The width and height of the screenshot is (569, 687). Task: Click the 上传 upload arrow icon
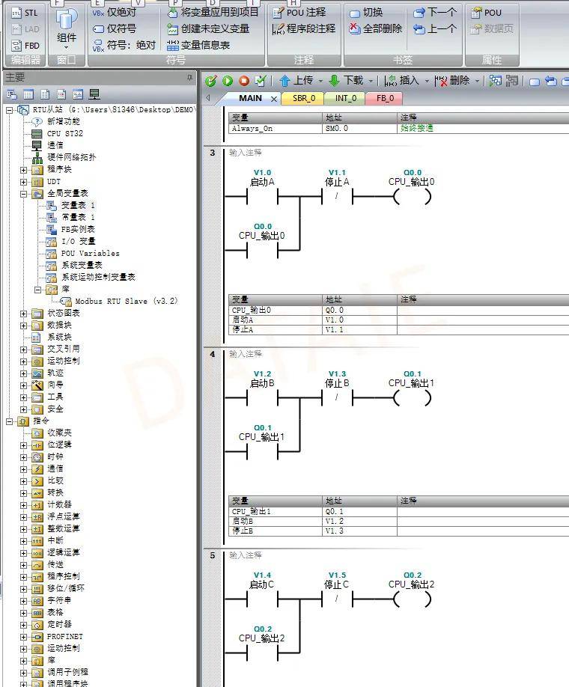tap(285, 81)
